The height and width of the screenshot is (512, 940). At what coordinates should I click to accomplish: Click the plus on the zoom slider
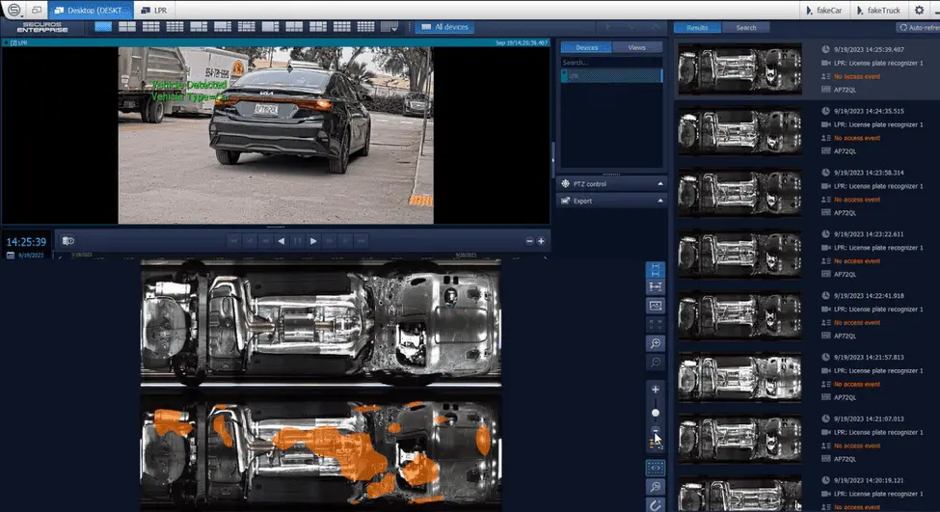tap(656, 390)
